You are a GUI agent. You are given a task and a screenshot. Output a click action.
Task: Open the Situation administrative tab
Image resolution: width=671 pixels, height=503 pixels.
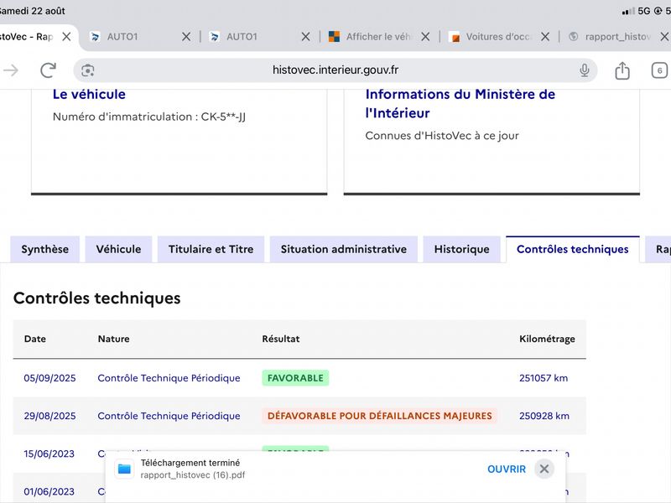click(344, 249)
